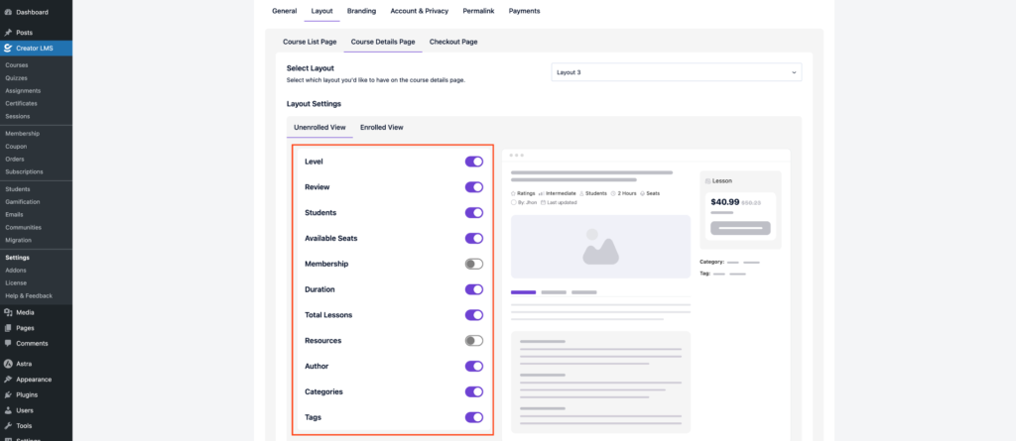Screen dimensions: 1016x441
Task: Open Media via its sidebar icon
Action: pyautogui.click(x=8, y=312)
